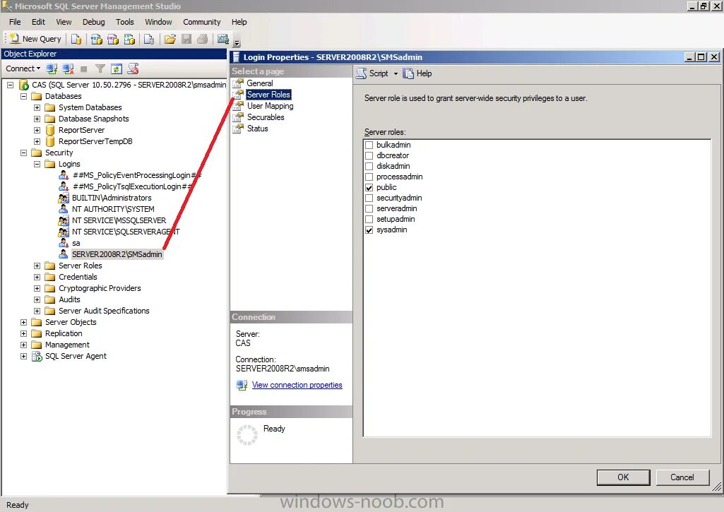
Task: Click the SQL Server Compact Query icon
Action: tap(148, 40)
